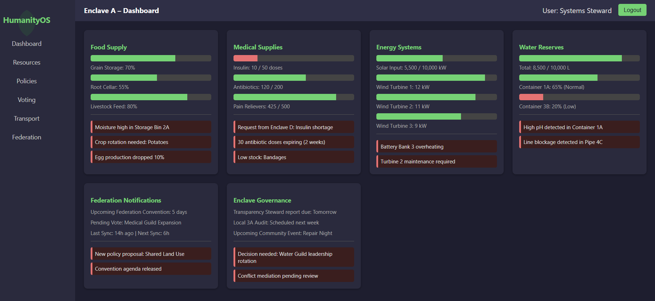This screenshot has height=301, width=655.
Task: Open the Shared Land Use policy proposal
Action: pos(151,254)
